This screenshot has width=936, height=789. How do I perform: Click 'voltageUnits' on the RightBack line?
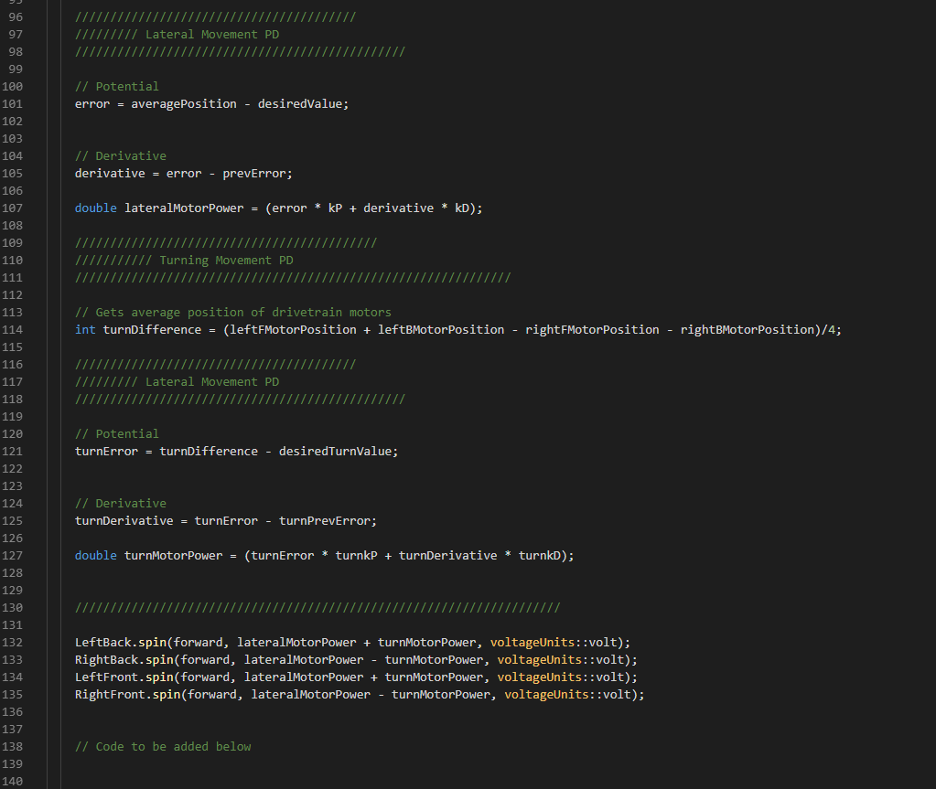539,659
